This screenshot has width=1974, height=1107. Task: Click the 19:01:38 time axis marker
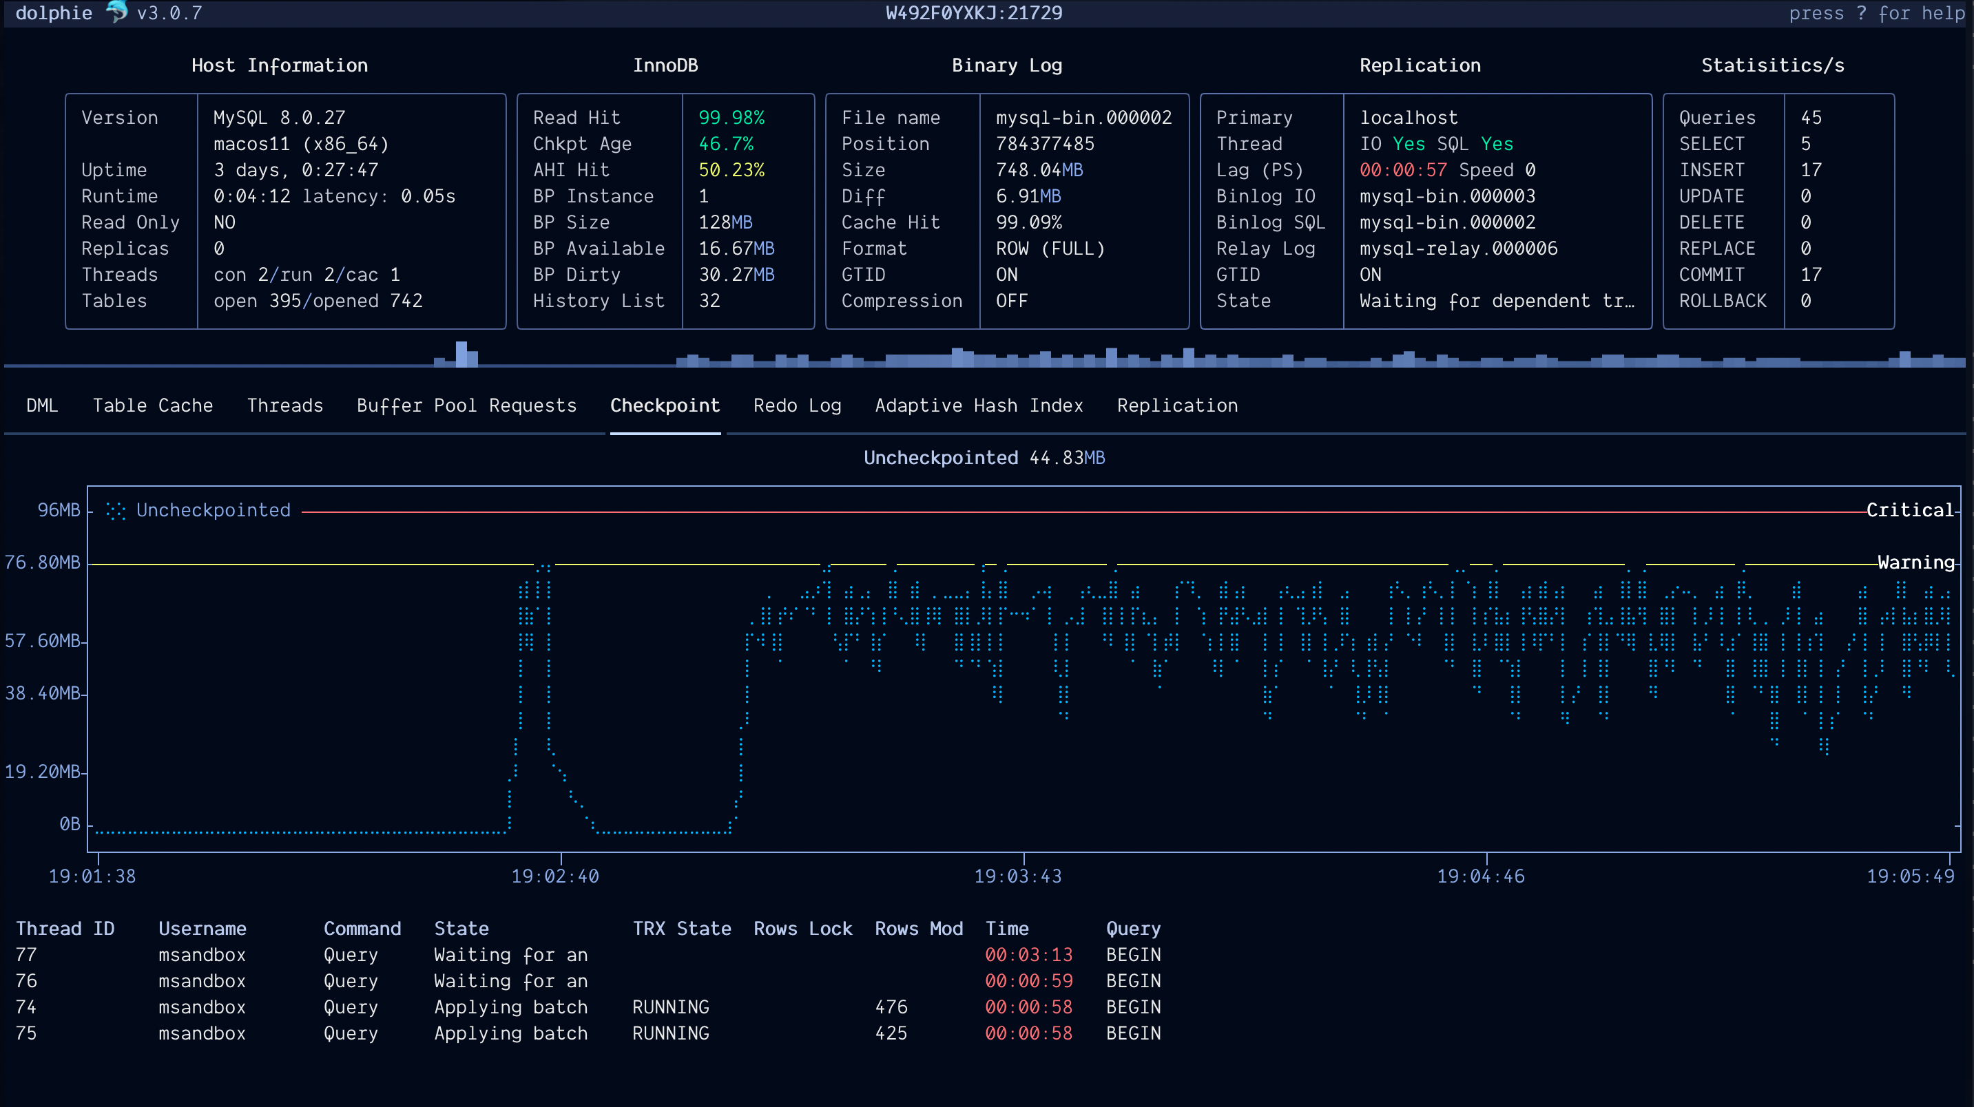pos(93,876)
